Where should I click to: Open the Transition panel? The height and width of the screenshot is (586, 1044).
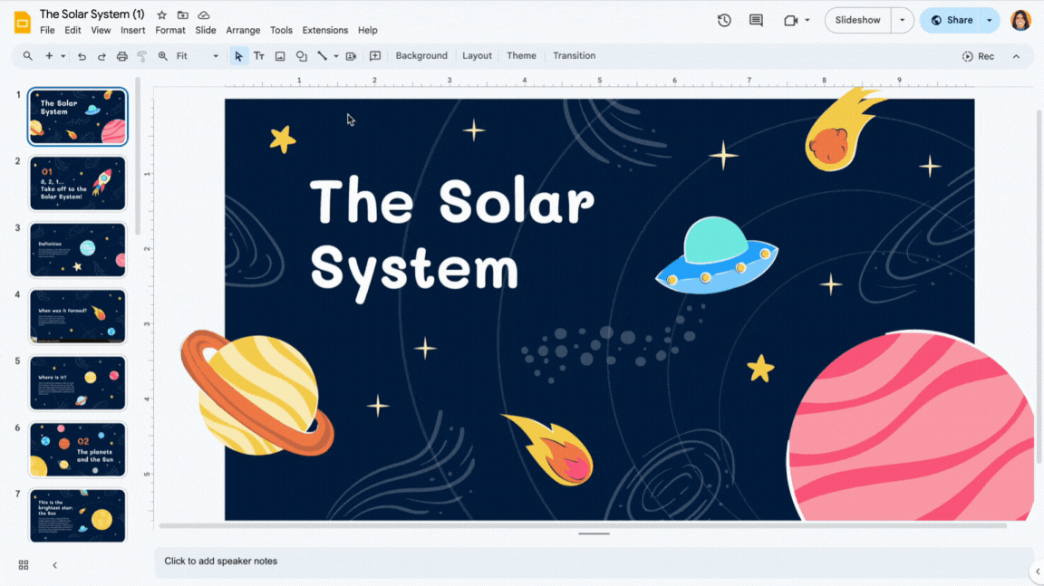tap(574, 56)
